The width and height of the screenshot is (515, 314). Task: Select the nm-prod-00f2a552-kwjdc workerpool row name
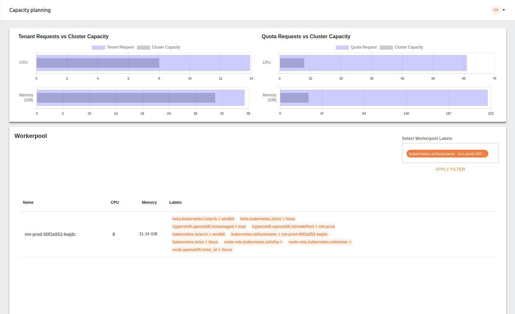click(50, 234)
